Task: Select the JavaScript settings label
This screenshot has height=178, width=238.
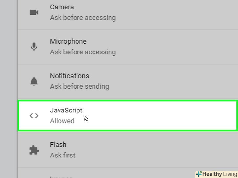Action: point(66,110)
